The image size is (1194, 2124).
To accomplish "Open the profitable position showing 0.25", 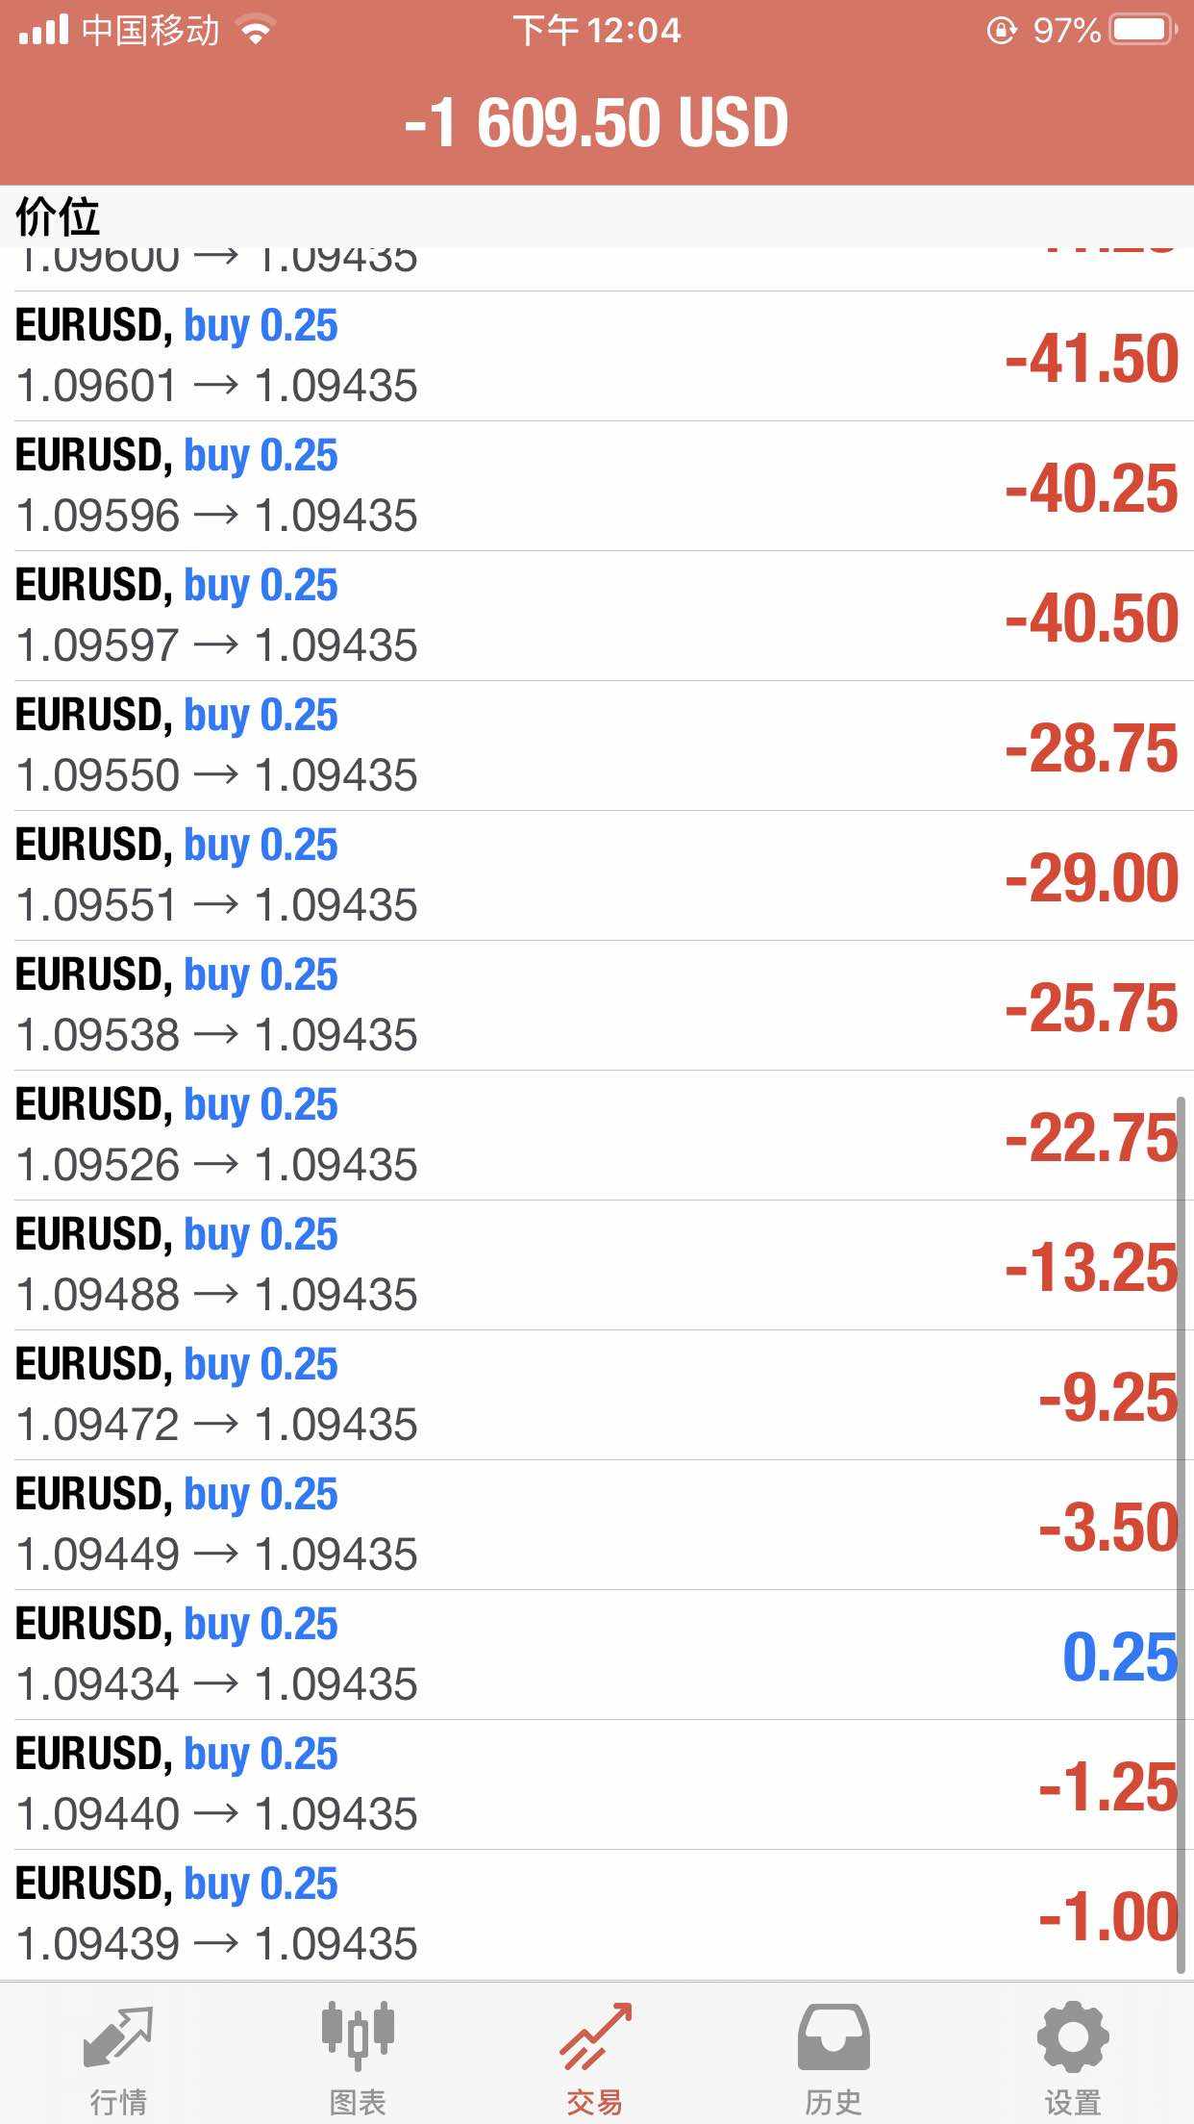I will tap(596, 1655).
